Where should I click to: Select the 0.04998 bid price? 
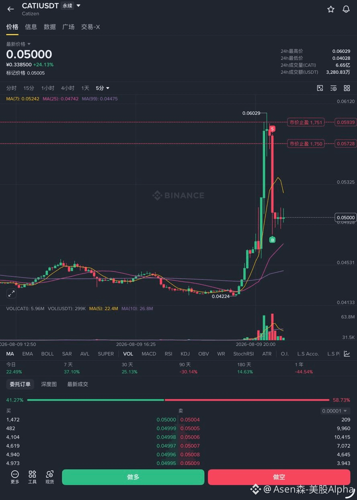pyautogui.click(x=166, y=437)
